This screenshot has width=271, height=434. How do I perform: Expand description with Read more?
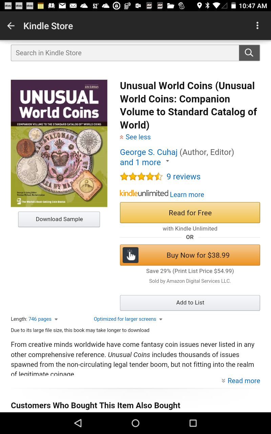[241, 381]
